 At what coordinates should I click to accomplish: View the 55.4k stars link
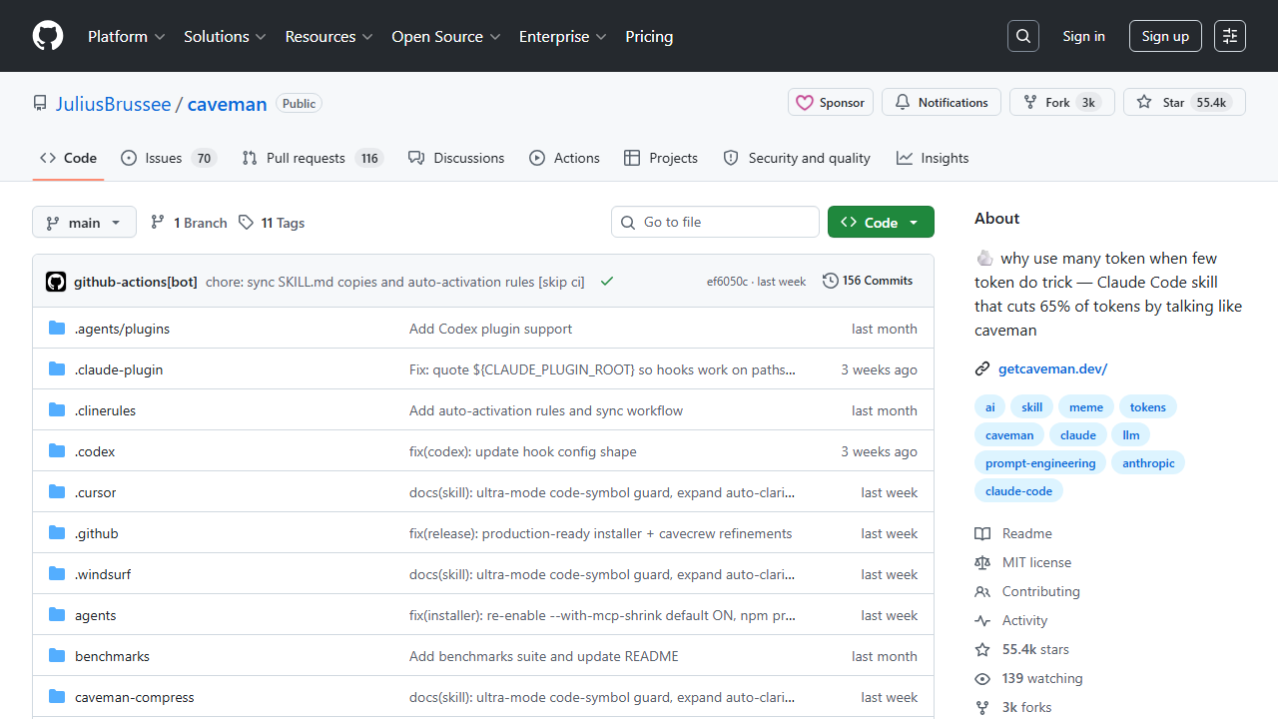click(1021, 649)
